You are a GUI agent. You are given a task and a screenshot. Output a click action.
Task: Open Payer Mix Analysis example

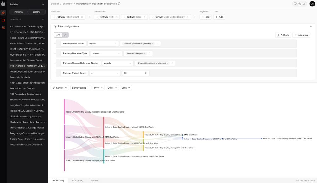tap(20, 77)
